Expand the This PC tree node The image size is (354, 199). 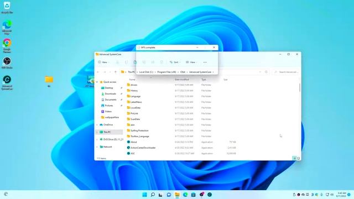coord(97,132)
